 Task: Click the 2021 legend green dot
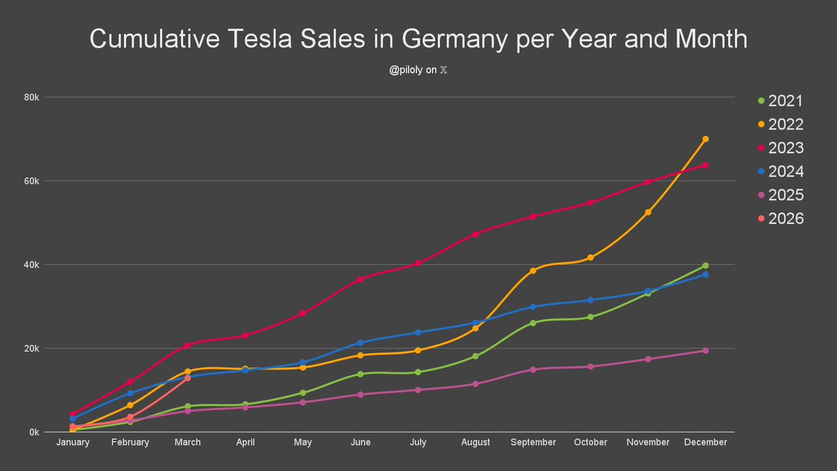click(x=761, y=101)
